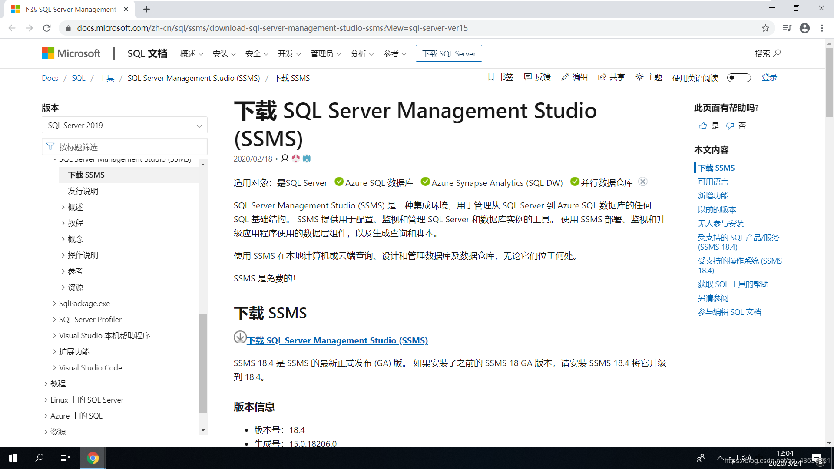Click the thumbs-up 是 icon
The height and width of the screenshot is (469, 834).
coord(703,126)
